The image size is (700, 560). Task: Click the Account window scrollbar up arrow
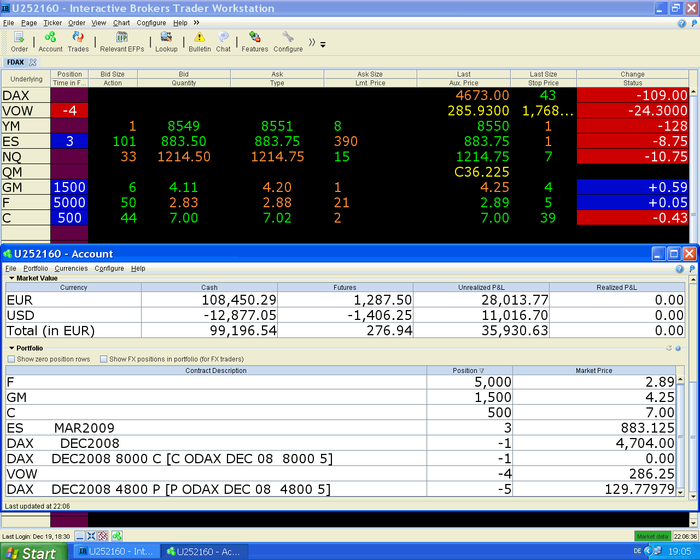[692, 280]
